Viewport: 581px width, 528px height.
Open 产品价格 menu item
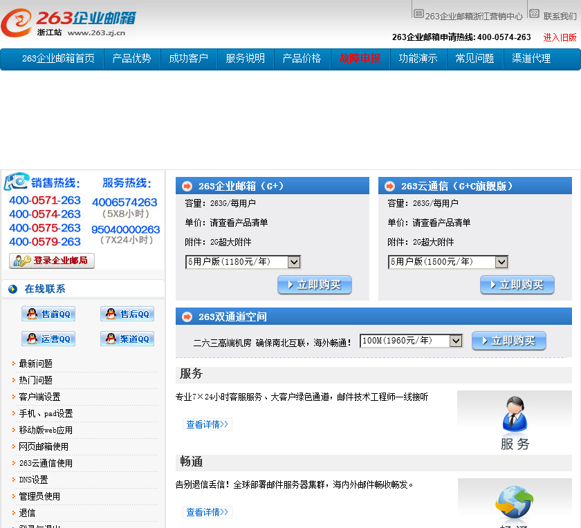(302, 59)
